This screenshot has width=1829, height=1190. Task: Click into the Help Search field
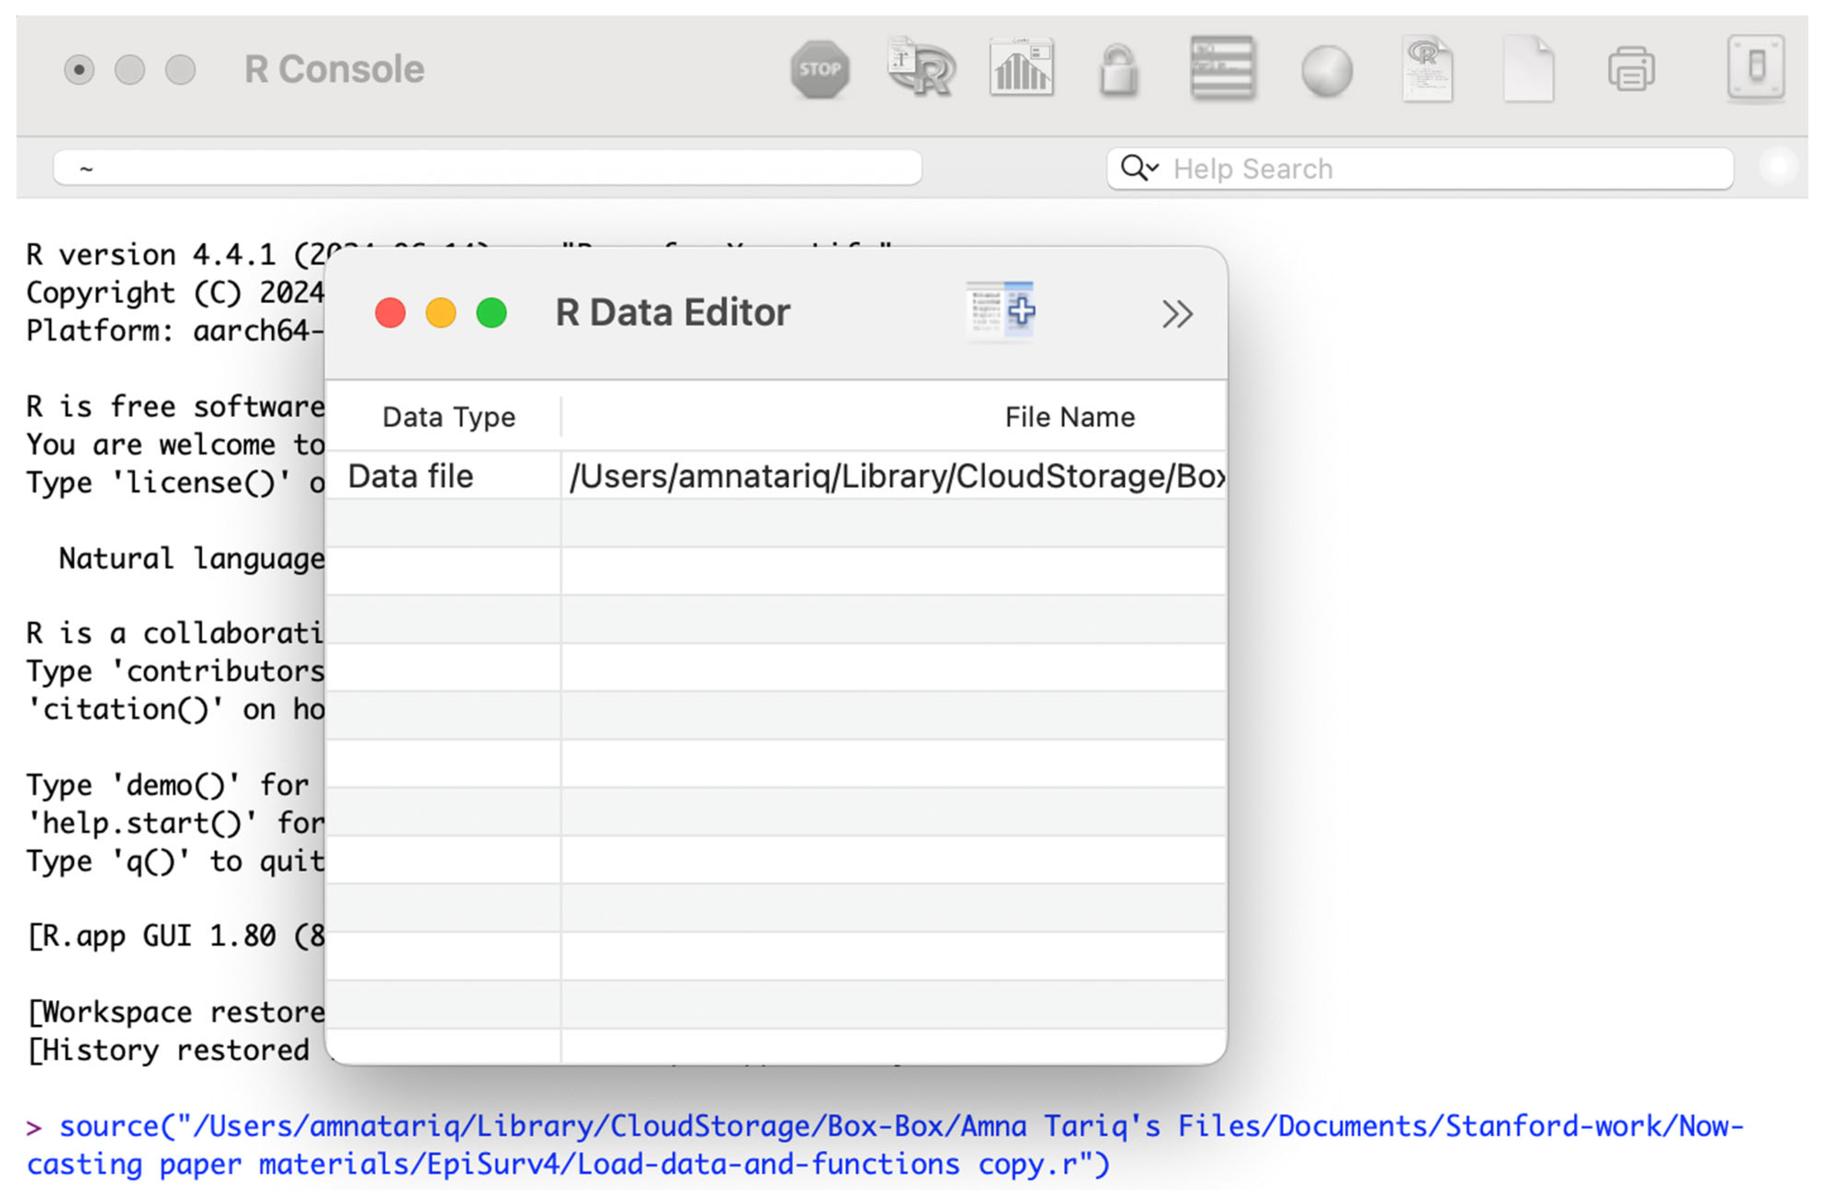(1445, 168)
